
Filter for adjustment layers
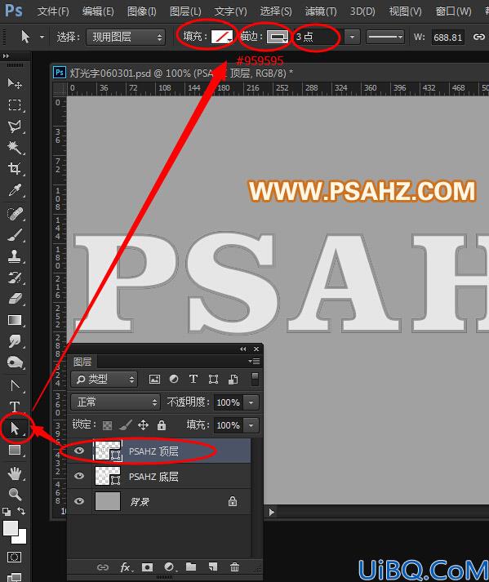[174, 379]
